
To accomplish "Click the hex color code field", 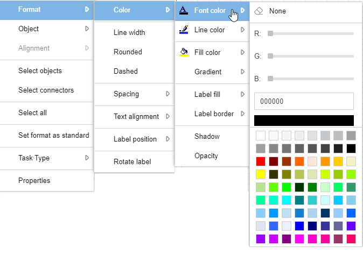I will coord(304,101).
